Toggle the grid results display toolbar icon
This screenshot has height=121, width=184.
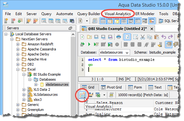pos(103,21)
